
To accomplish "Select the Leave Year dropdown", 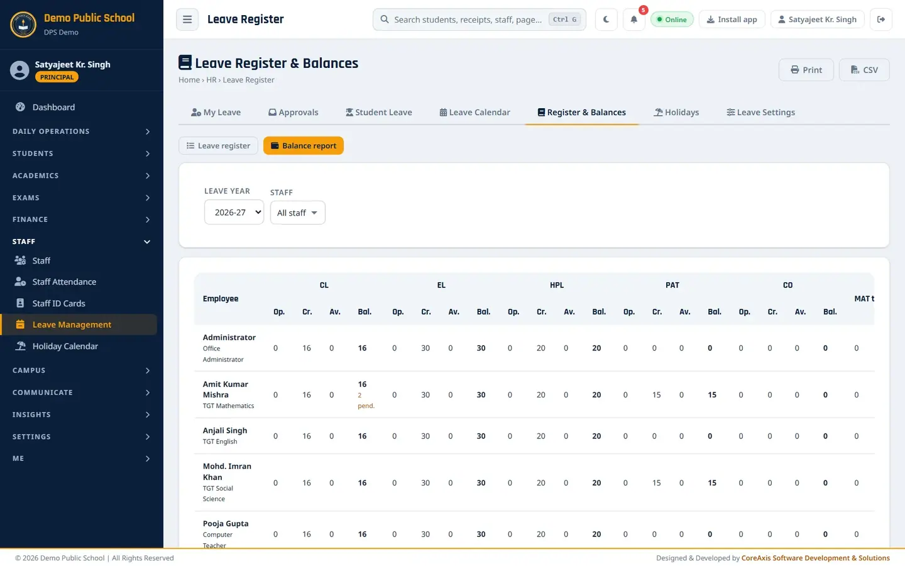I will tap(234, 213).
